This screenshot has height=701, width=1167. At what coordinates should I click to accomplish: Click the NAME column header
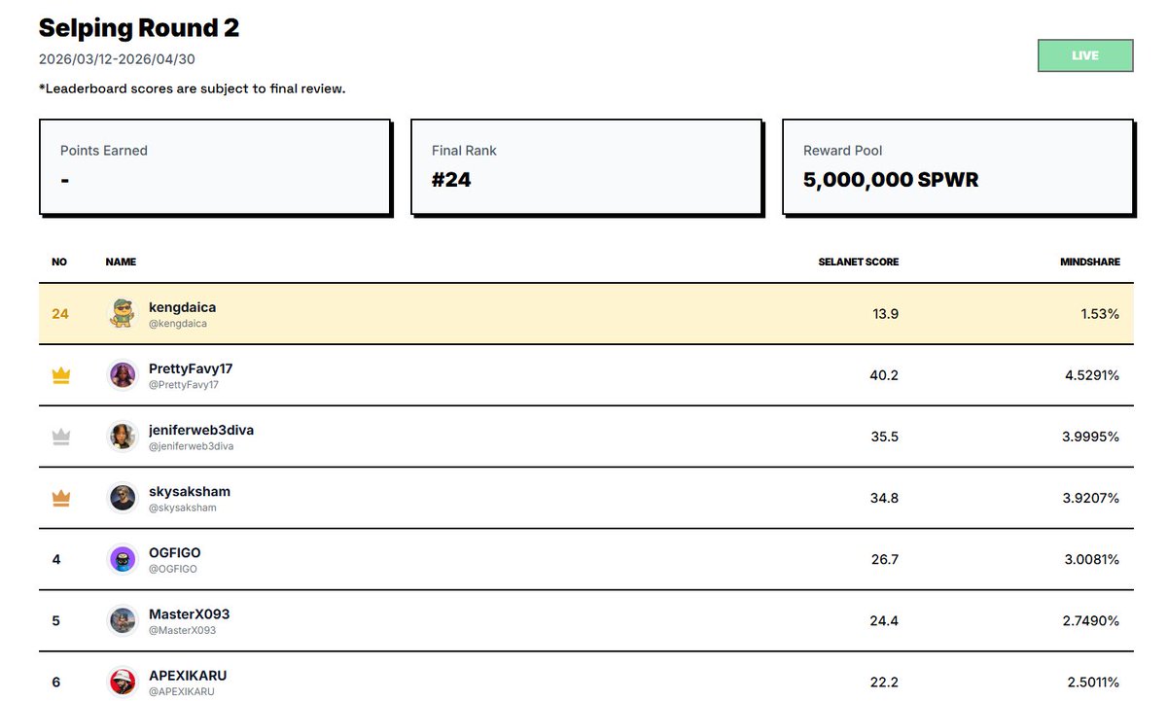pos(121,262)
